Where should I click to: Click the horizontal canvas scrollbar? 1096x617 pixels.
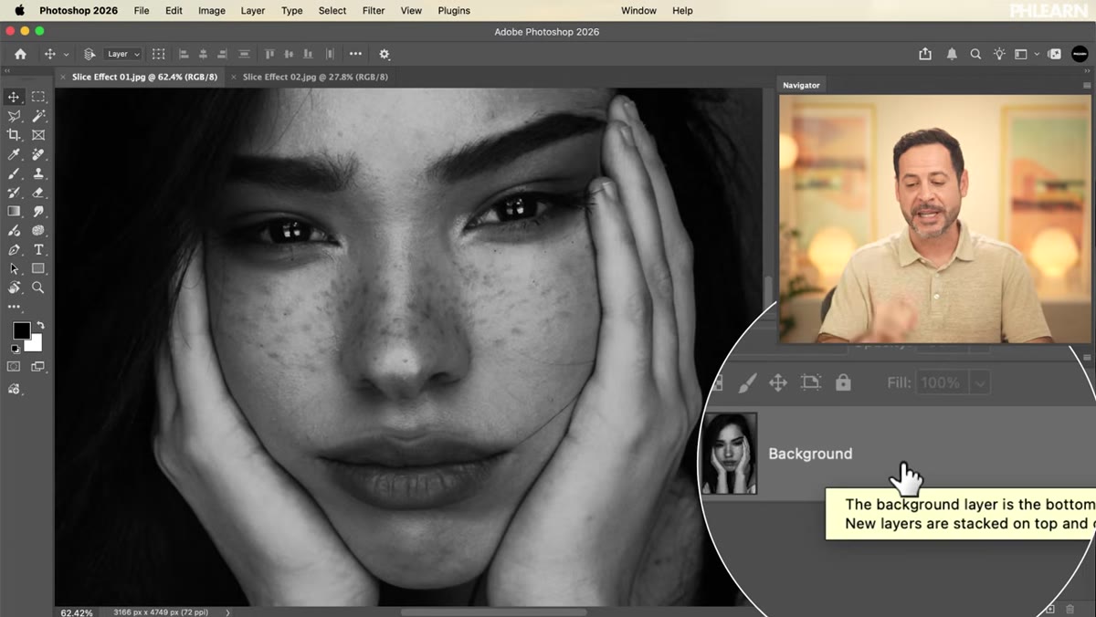click(494, 612)
